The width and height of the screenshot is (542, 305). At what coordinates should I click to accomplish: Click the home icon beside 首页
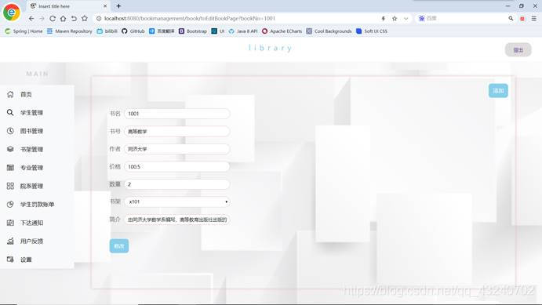tap(10, 94)
